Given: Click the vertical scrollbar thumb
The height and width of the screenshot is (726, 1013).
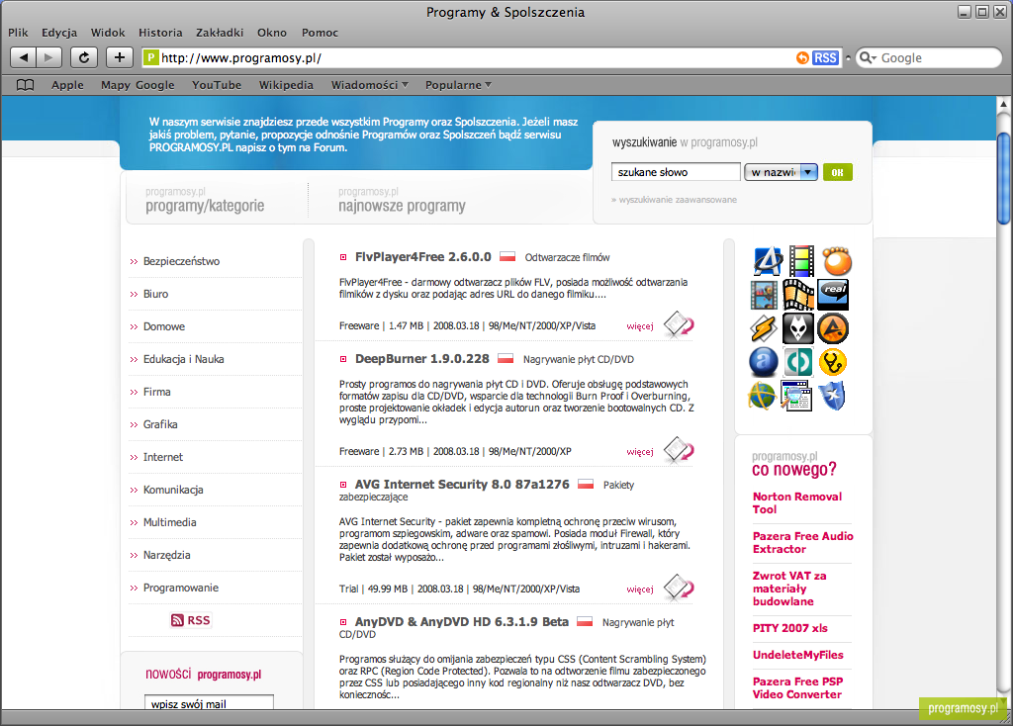Looking at the screenshot, I should [1003, 178].
